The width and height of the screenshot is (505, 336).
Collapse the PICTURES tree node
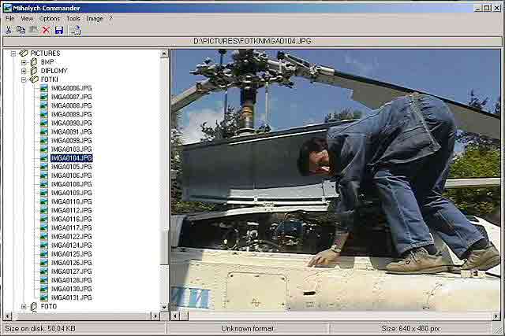click(x=13, y=54)
